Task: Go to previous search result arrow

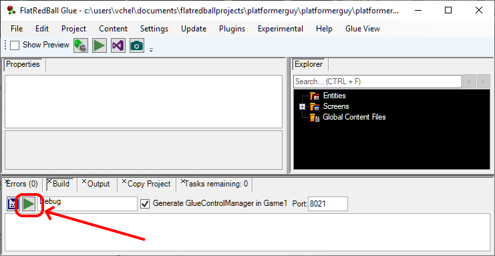Action: (x=469, y=82)
